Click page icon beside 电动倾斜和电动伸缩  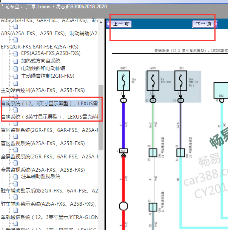tap(15, 69)
